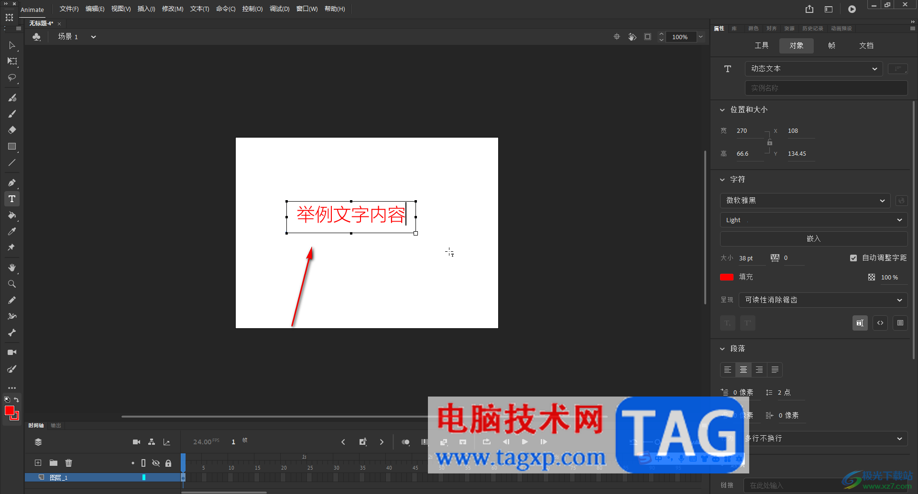Open the scene selector dropdown
This screenshot has height=494, width=918.
[94, 37]
